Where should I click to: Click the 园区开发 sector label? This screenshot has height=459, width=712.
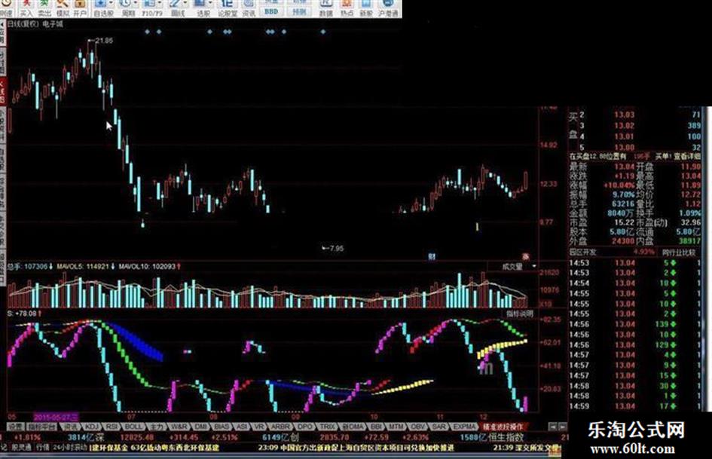point(582,252)
